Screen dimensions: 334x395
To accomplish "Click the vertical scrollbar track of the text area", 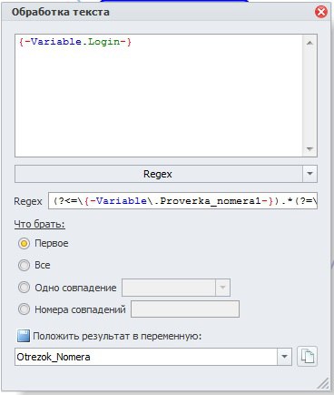I will [309, 96].
